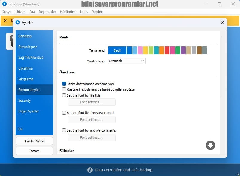Minimize the Bandizip main window
Viewport: 240px width, 176px height.
coord(206,4)
